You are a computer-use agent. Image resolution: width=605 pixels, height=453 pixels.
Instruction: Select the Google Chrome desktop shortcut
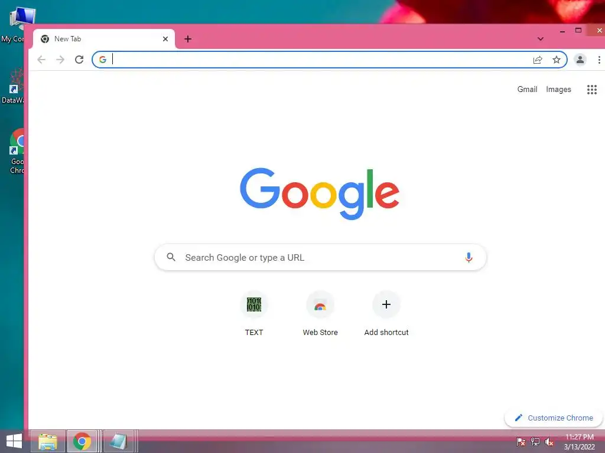[15, 152]
